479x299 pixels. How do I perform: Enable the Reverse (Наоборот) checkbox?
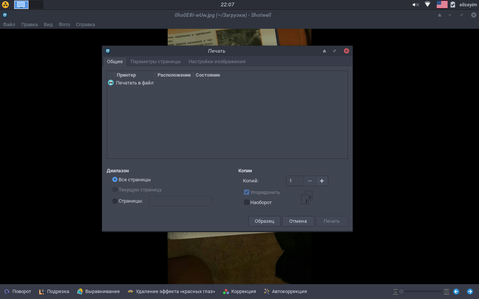(x=246, y=202)
